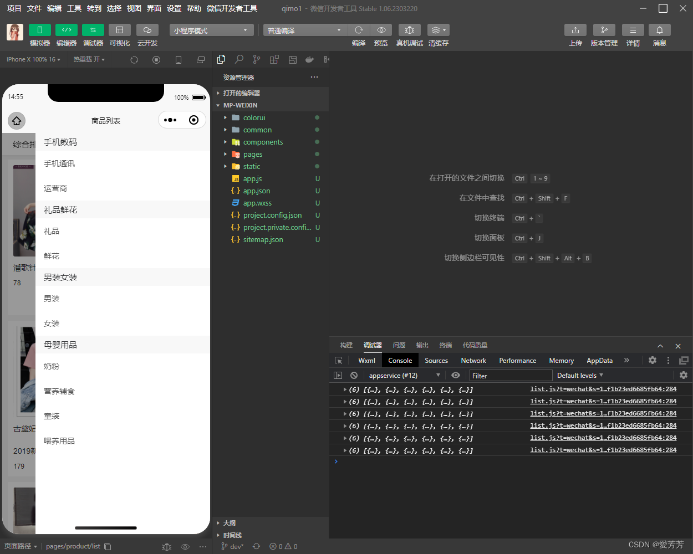Screen dimensions: 693x554
Task: Click the home button in simulator navbar
Action: pyautogui.click(x=17, y=120)
